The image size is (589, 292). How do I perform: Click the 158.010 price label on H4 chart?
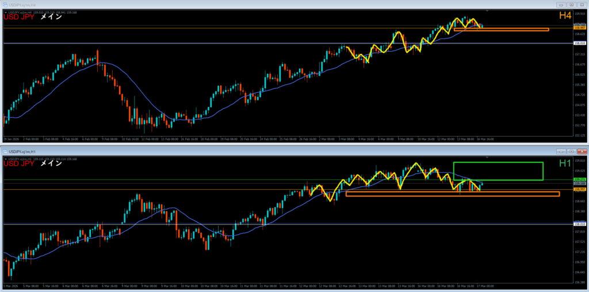click(579, 43)
